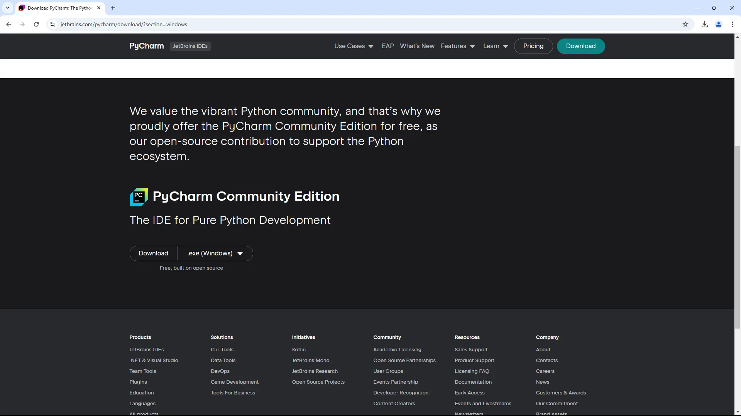This screenshot has height=416, width=741.
Task: Click the browser reload/refresh icon
Action: tap(36, 24)
